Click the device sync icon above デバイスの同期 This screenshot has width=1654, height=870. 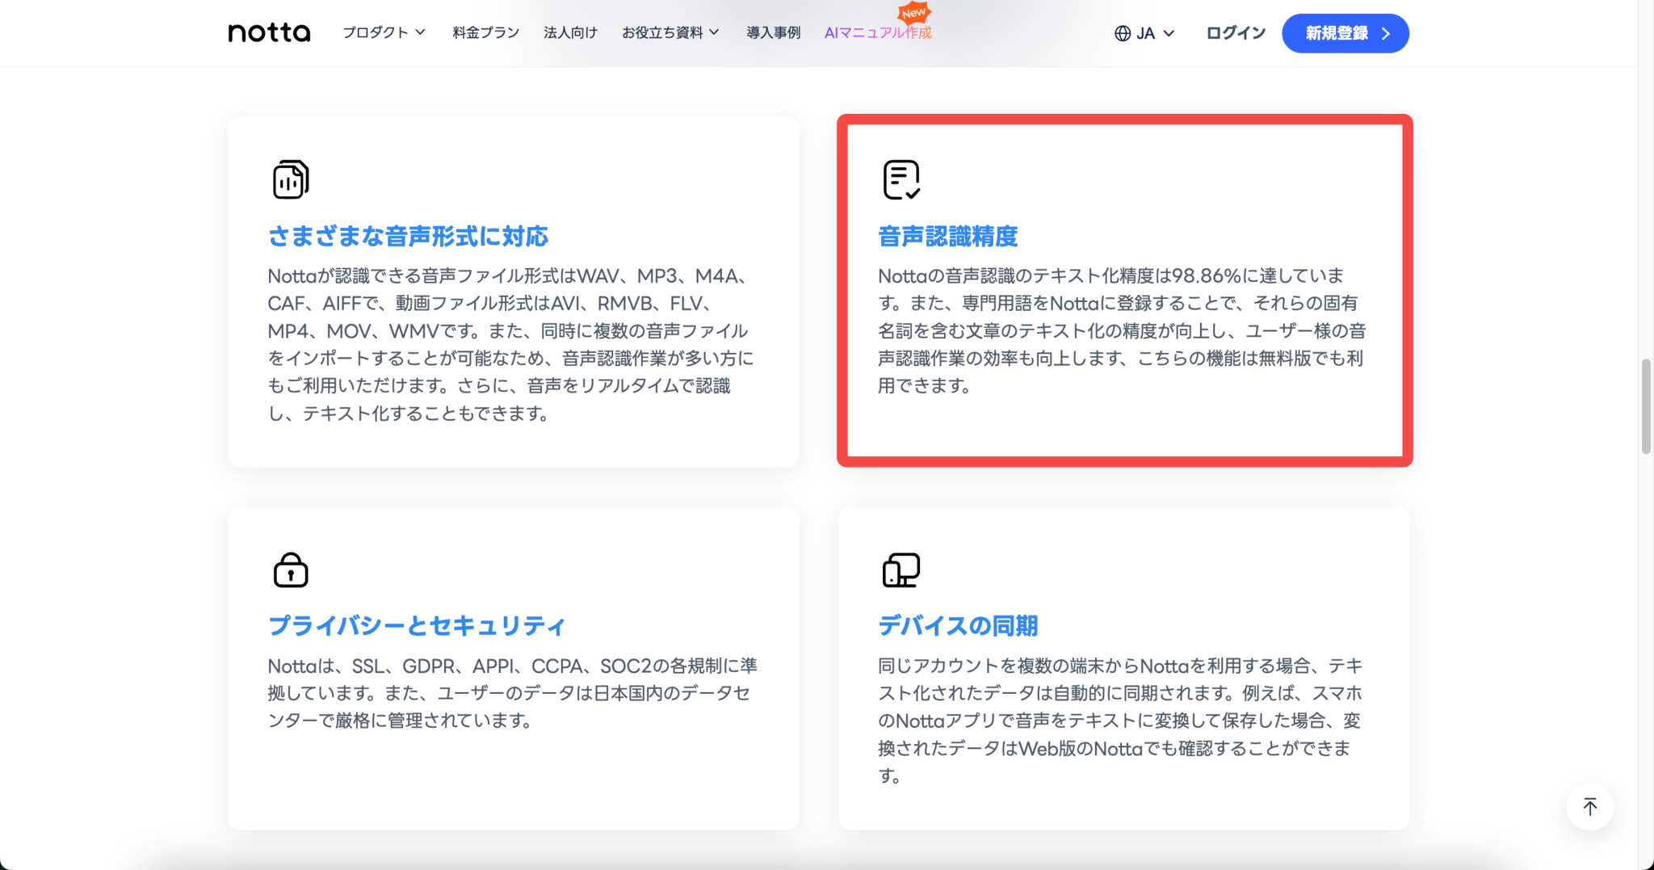click(900, 569)
